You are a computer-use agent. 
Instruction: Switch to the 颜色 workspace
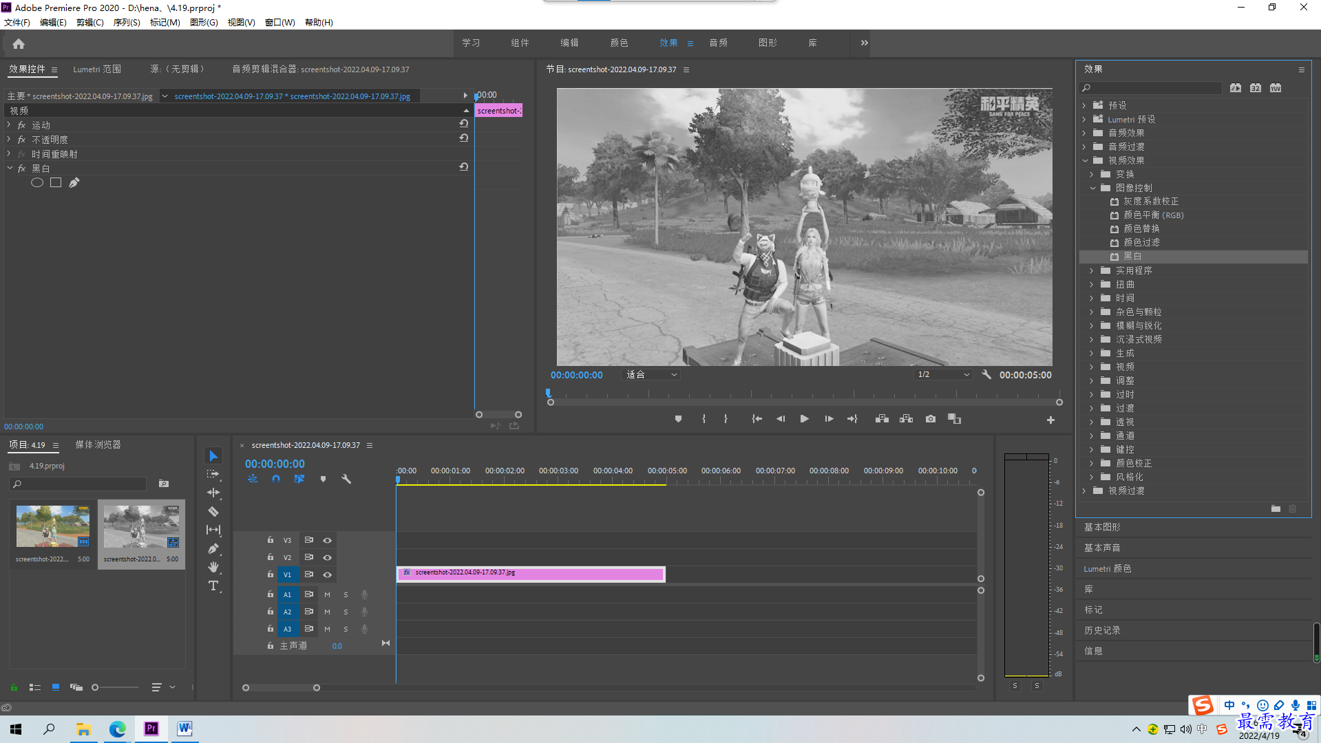pos(619,43)
